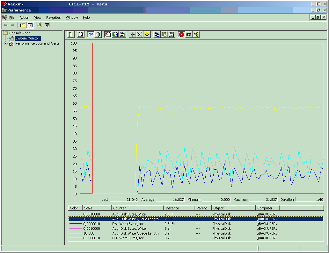Click the New Counter Set icon
Image resolution: width=329 pixels, height=253 pixels.
coord(71,34)
